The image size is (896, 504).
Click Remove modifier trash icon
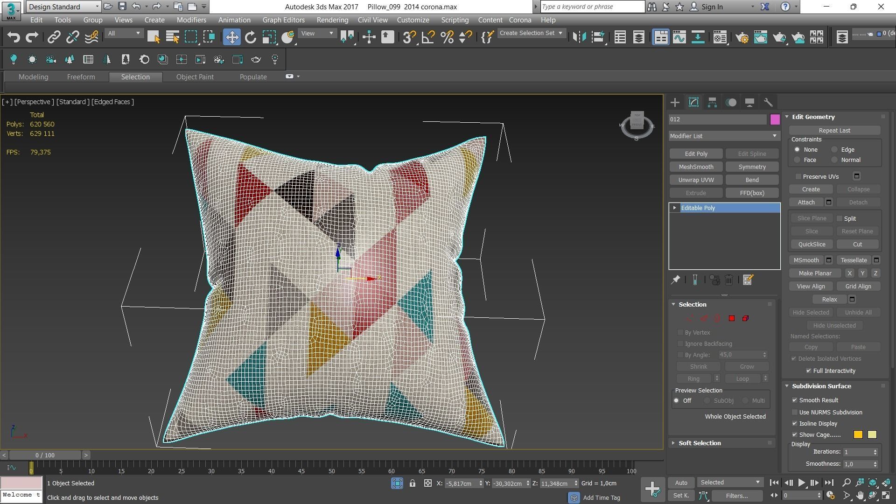click(x=729, y=280)
